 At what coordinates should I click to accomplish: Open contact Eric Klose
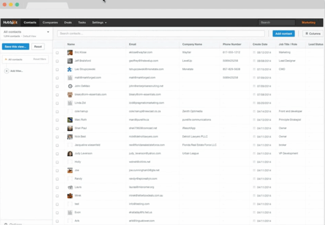(81, 52)
